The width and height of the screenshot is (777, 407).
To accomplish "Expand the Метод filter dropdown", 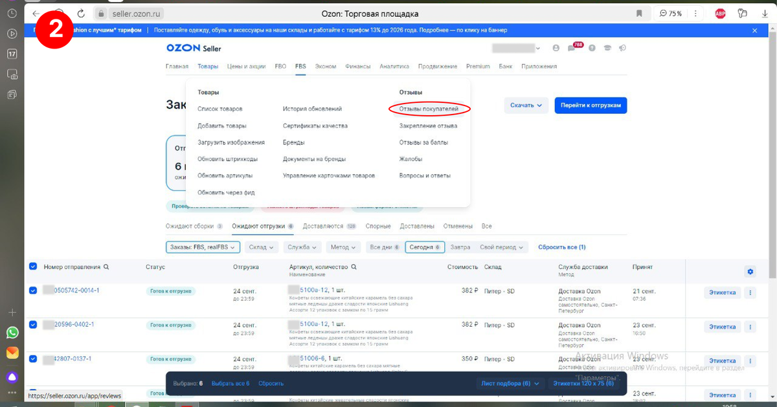I will coord(344,247).
